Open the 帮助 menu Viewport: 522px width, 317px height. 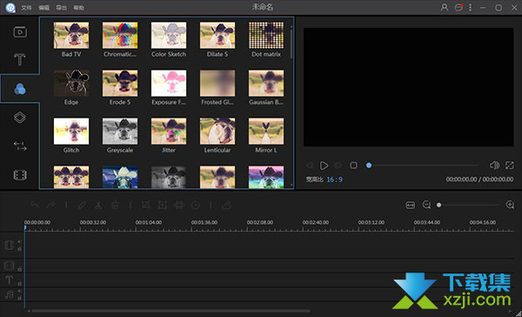78,7
